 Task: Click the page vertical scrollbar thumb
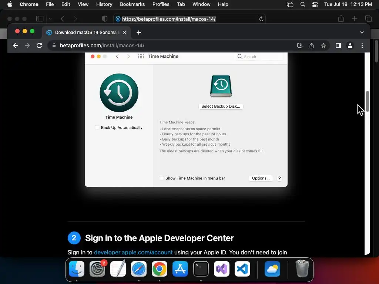368,101
